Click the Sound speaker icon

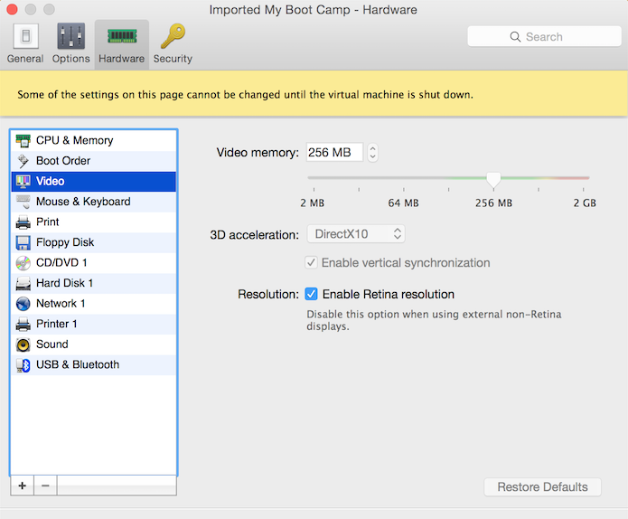click(x=23, y=344)
